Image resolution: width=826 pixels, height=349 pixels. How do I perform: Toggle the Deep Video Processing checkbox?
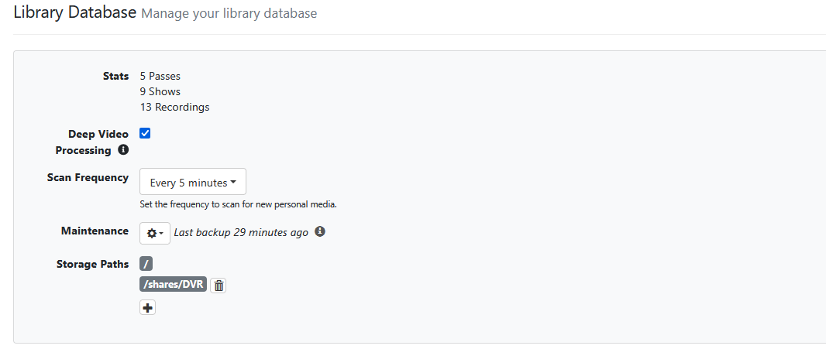tap(145, 133)
